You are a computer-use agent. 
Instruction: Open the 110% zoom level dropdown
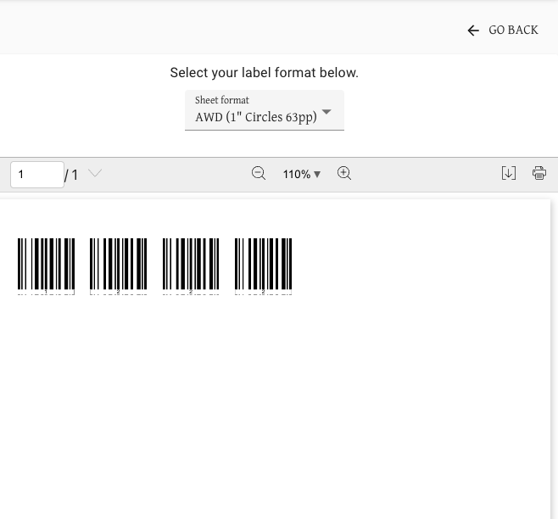(302, 174)
